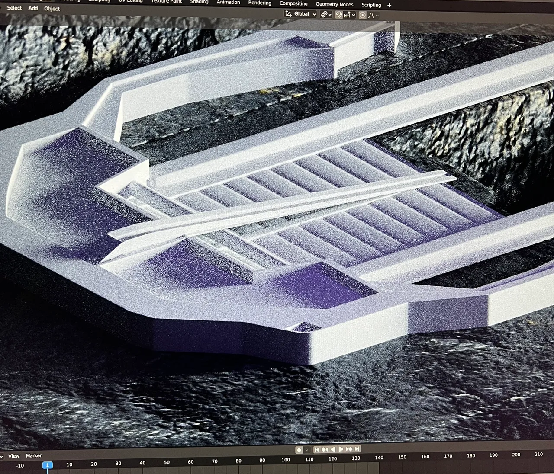554x474 pixels.
Task: Click frame -10 on the timeline ruler
Action: coord(20,466)
